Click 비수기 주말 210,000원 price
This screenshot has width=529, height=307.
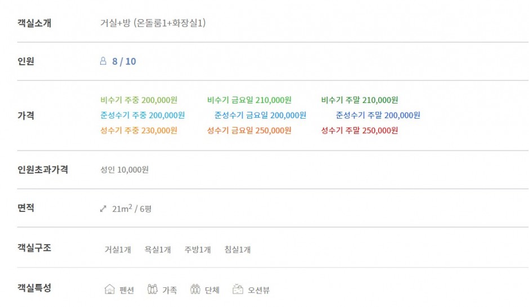[360, 100]
